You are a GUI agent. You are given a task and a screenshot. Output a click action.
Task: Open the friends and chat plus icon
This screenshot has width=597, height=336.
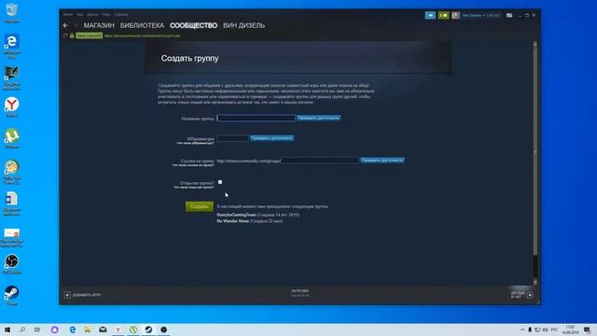(530, 295)
